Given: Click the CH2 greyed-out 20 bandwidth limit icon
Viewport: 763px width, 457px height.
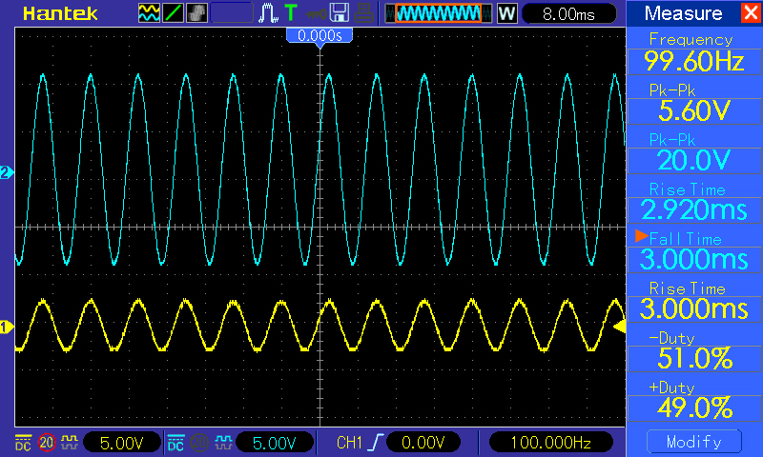Looking at the screenshot, I should [x=199, y=443].
